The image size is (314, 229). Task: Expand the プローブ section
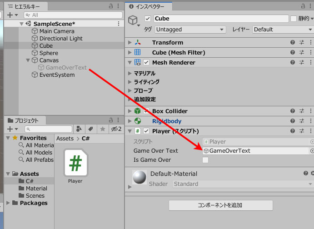[130, 90]
